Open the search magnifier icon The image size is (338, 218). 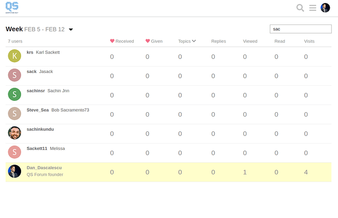click(x=300, y=8)
